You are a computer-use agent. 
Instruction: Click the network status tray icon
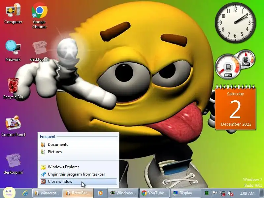pos(222,193)
